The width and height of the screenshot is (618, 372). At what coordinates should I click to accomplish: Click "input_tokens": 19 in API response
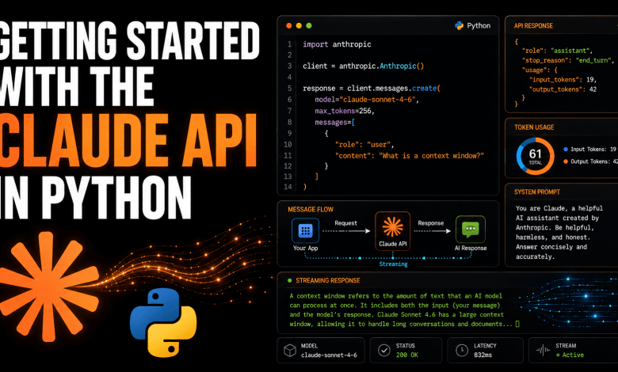pyautogui.click(x=563, y=79)
